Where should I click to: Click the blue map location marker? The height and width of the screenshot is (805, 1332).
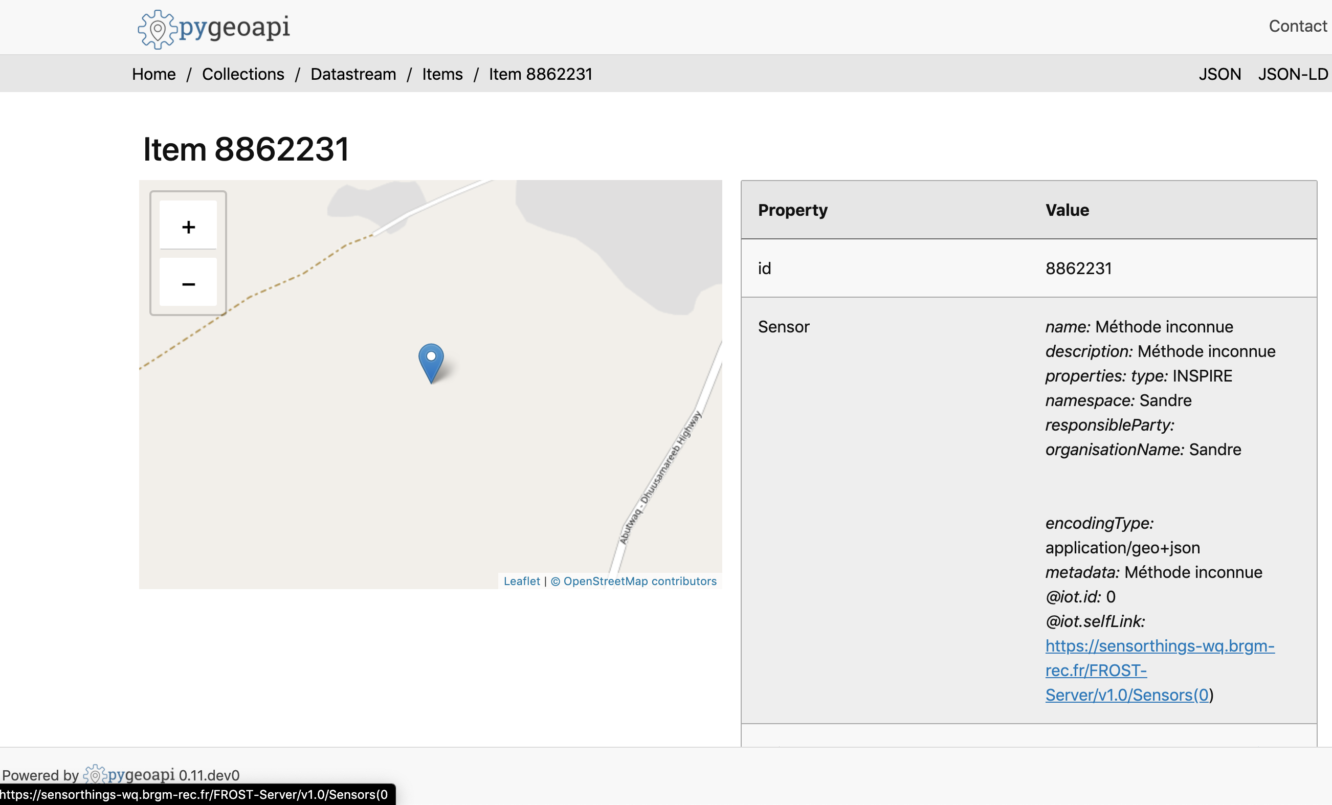(431, 361)
